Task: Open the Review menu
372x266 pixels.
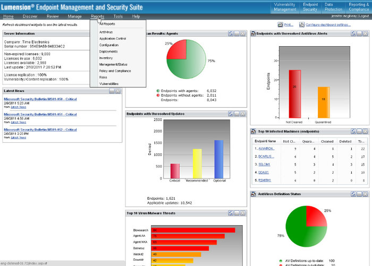Action: tap(53, 16)
